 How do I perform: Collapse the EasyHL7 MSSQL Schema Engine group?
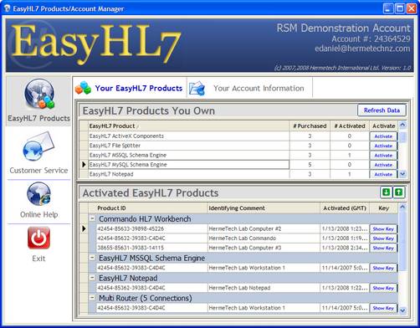point(92,258)
